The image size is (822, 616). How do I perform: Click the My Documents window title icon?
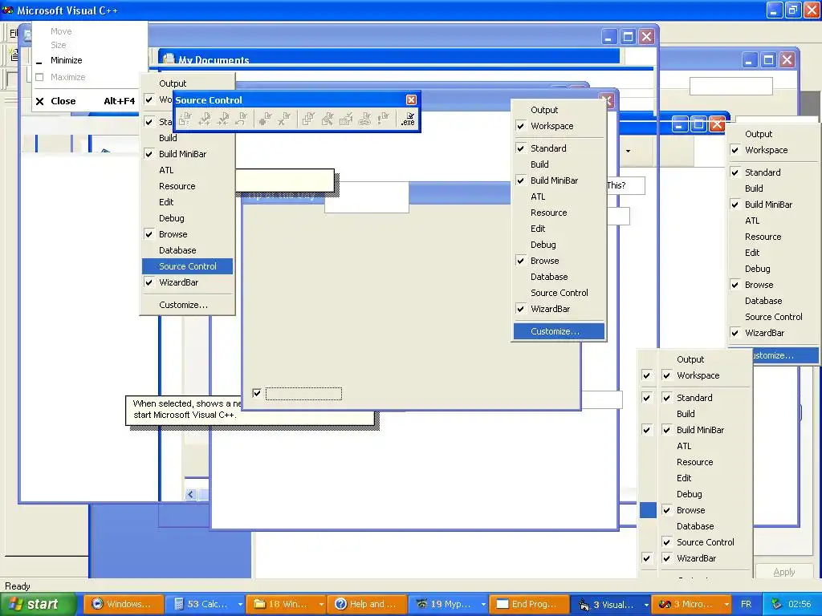point(169,59)
